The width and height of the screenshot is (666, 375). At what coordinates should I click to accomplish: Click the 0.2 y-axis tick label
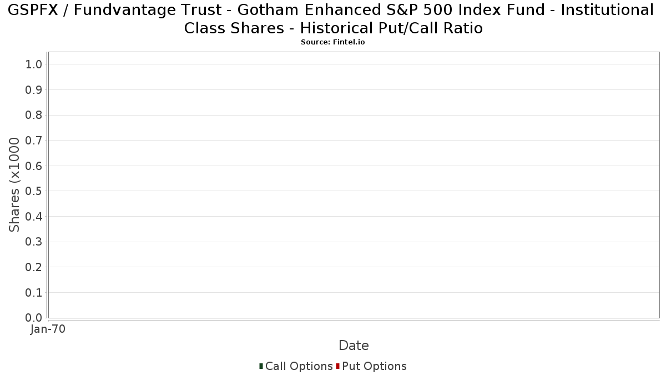(34, 267)
